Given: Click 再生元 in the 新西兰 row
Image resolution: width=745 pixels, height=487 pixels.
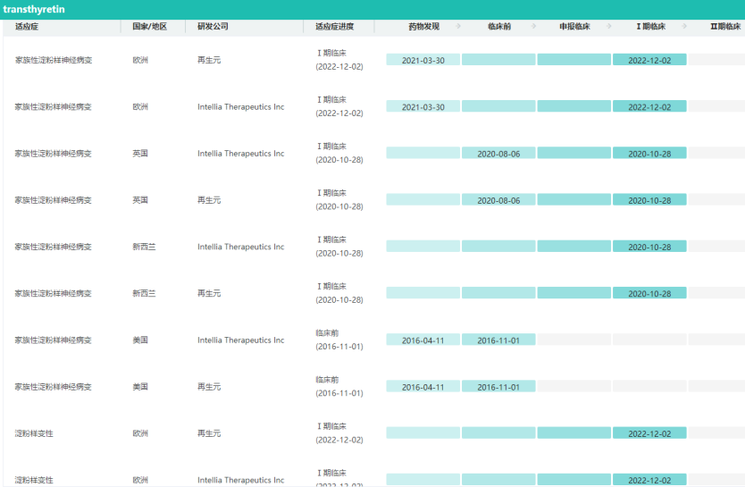Looking at the screenshot, I should [209, 293].
